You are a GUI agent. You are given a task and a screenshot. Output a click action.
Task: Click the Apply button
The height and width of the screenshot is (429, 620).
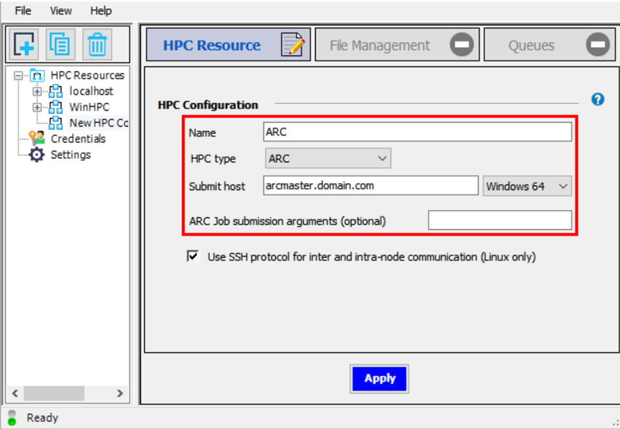click(379, 378)
